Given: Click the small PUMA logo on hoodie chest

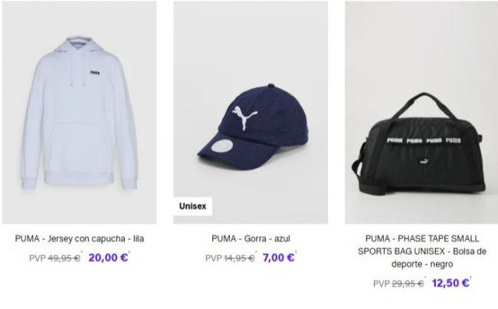Looking at the screenshot, I should tap(95, 73).
